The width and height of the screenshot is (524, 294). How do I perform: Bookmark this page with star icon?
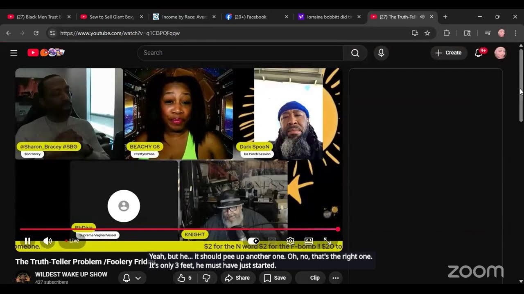(427, 33)
